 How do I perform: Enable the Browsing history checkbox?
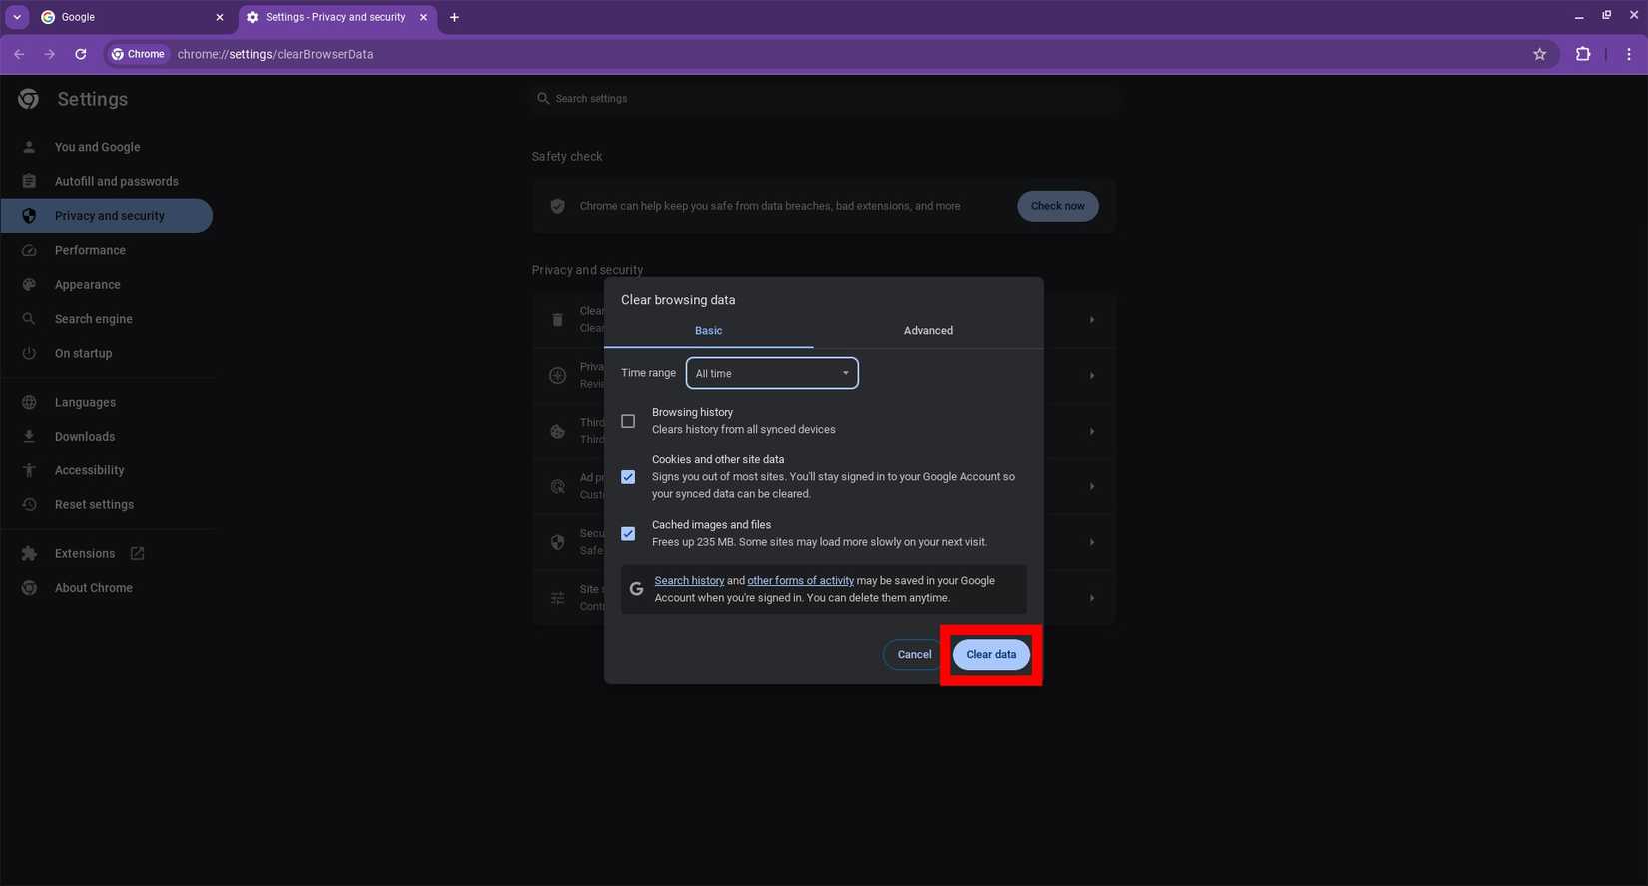[x=628, y=421]
